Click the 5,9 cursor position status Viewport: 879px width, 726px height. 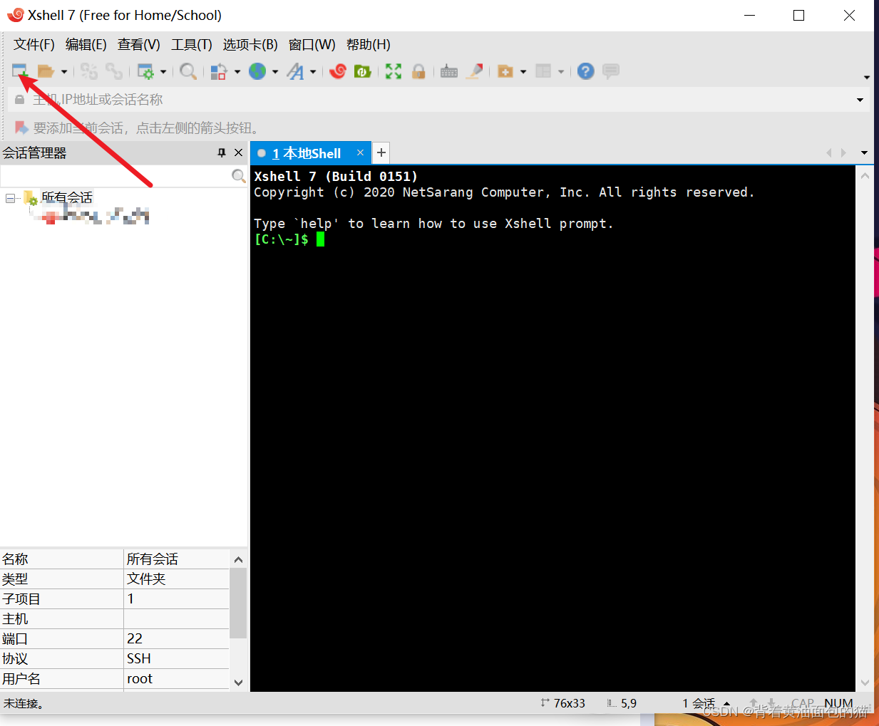tap(622, 703)
